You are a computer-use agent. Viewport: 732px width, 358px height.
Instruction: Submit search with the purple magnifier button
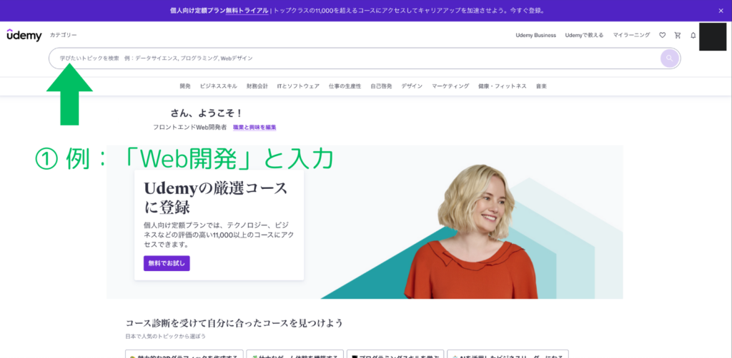tap(669, 58)
